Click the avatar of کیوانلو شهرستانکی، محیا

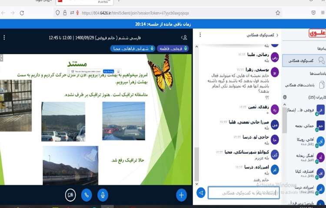(275, 155)
